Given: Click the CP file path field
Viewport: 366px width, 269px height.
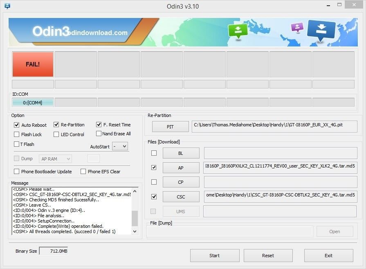Looking at the screenshot, I should click(281, 182).
